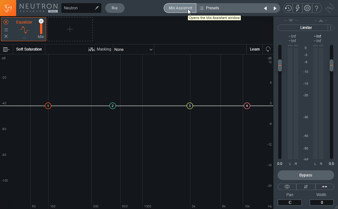Adjust the input gain slider
Viewport: 338px width, 209px height.
point(280,65)
